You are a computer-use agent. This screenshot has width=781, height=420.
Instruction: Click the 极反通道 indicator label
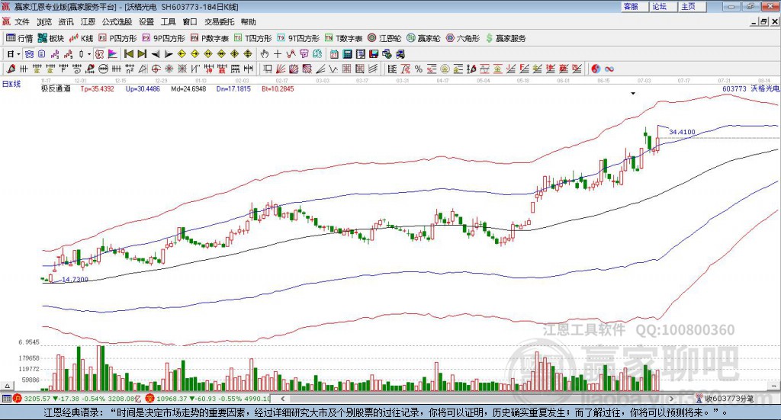point(56,88)
